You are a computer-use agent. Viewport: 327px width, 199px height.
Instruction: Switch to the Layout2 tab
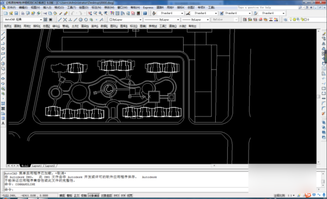[50, 166]
